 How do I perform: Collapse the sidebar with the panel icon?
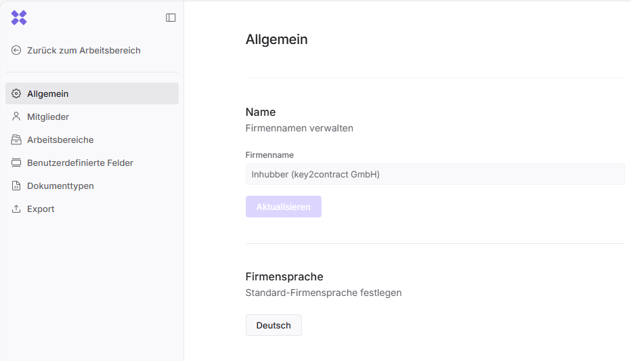point(171,18)
